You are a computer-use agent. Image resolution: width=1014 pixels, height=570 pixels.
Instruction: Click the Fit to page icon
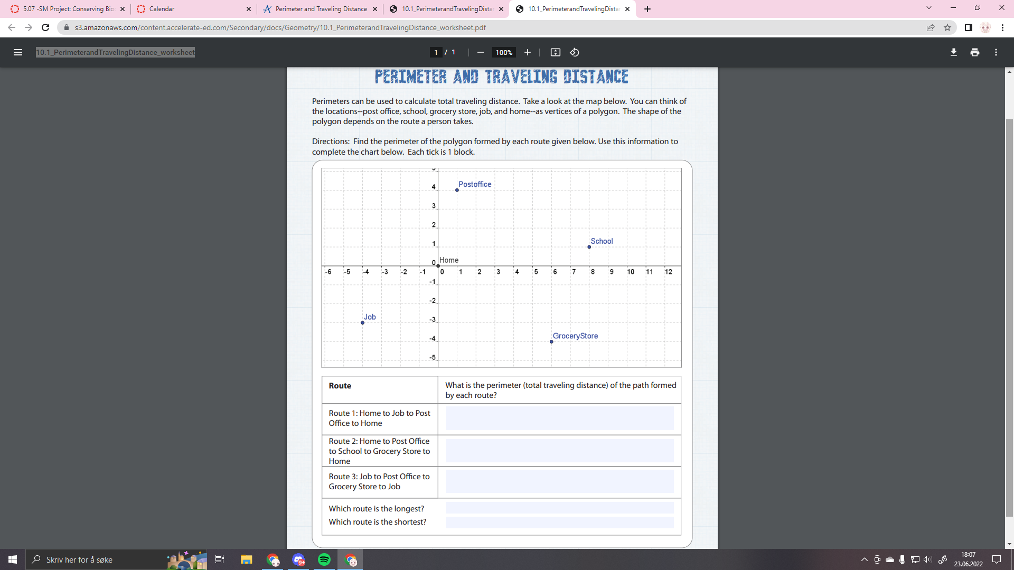click(556, 52)
